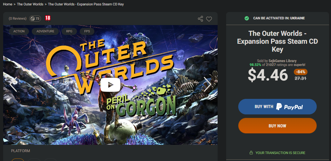The height and width of the screenshot is (161, 331).
Task: Click the green activation checkmark icon
Action: click(x=247, y=18)
